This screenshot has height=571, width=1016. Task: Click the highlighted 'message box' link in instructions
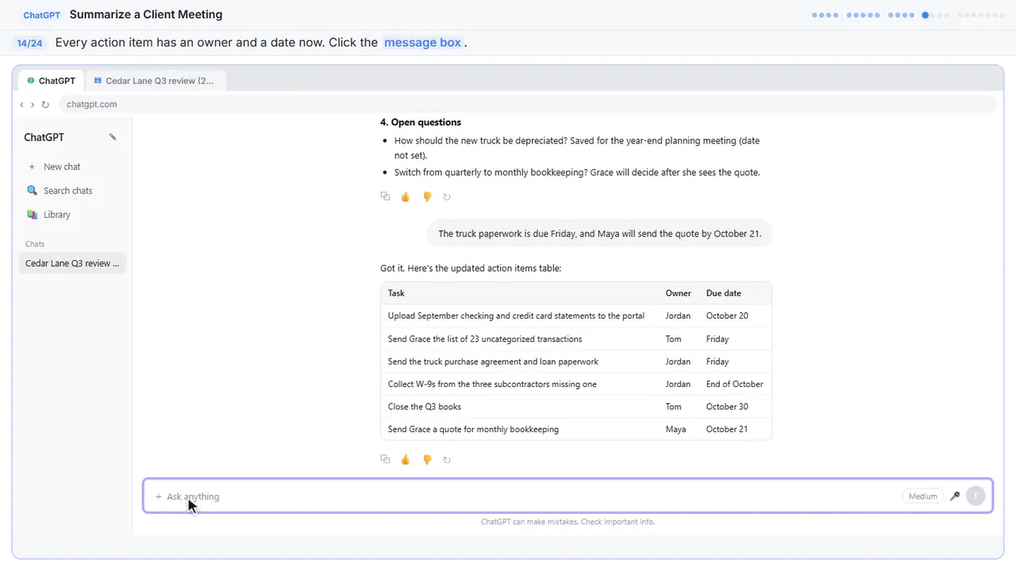(422, 43)
